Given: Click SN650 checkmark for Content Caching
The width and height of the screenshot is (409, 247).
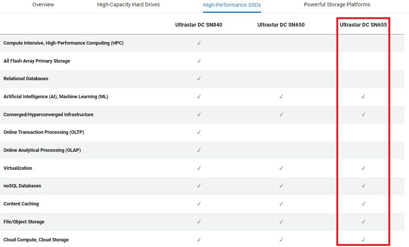Looking at the screenshot, I should pyautogui.click(x=281, y=204).
